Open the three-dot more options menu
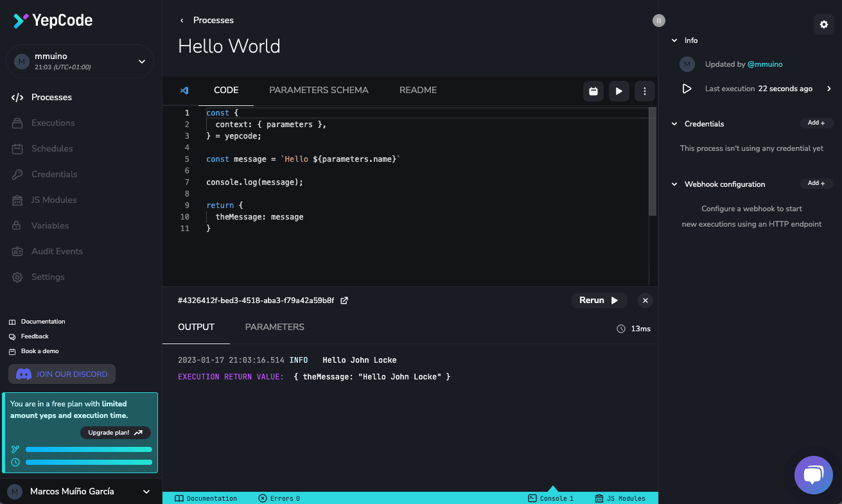The height and width of the screenshot is (504, 842). click(645, 91)
